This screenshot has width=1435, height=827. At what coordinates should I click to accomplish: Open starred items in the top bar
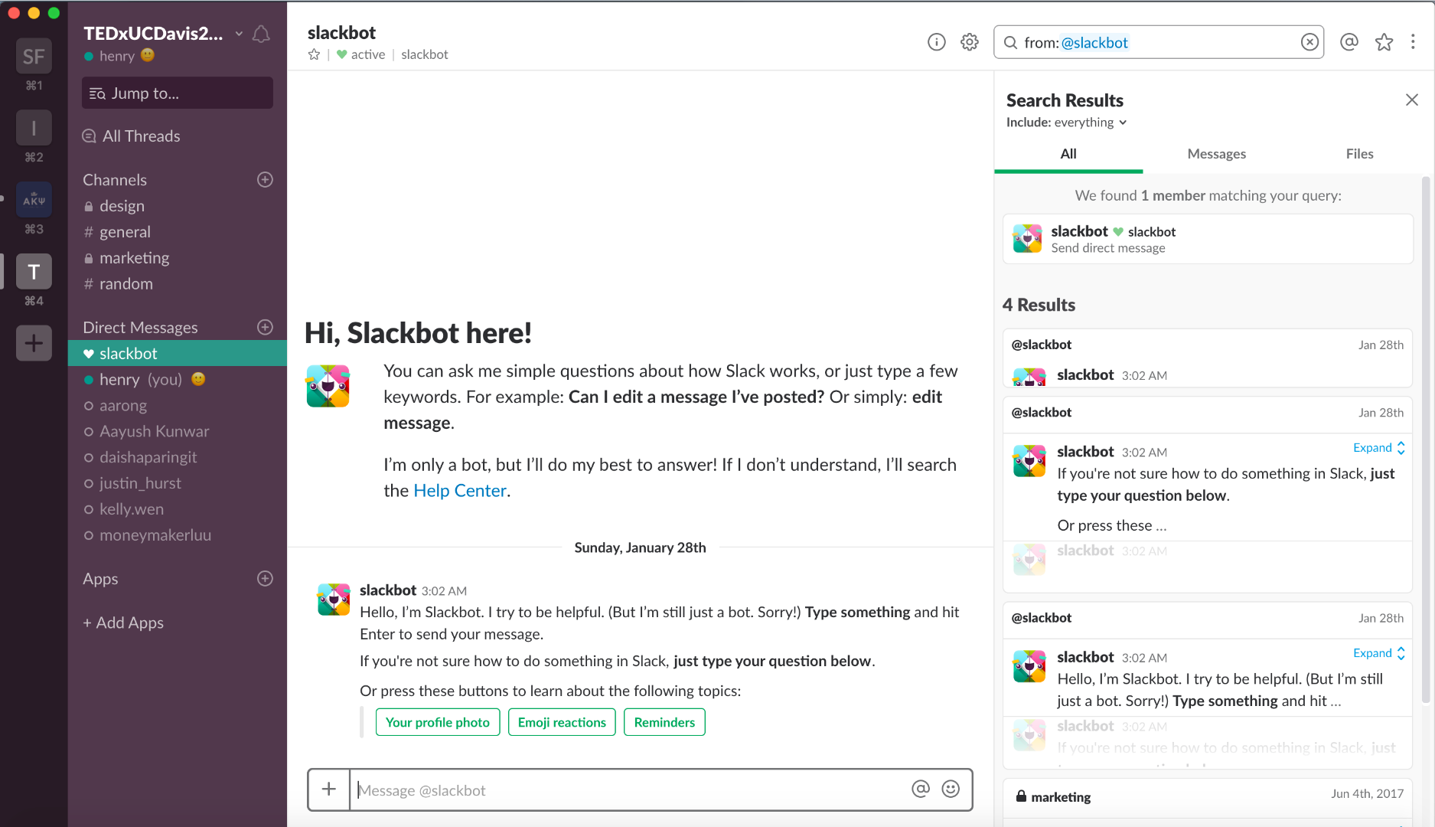pyautogui.click(x=1384, y=42)
